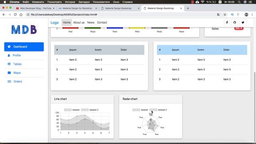256x144 pixels.
Task: Switch to Material Design for Bootstrap tab
Action: pos(77,8)
